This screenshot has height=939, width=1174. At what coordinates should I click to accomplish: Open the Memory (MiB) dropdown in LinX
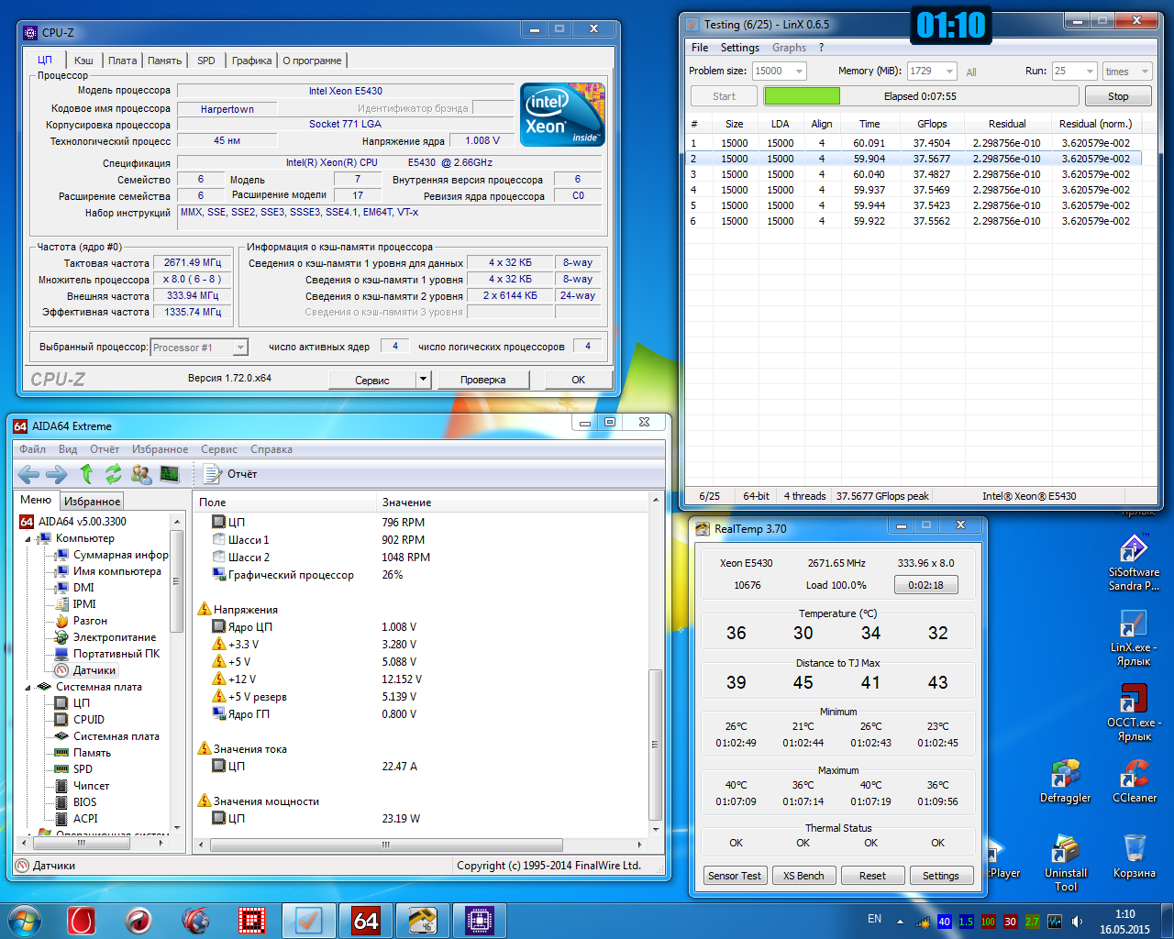click(949, 72)
